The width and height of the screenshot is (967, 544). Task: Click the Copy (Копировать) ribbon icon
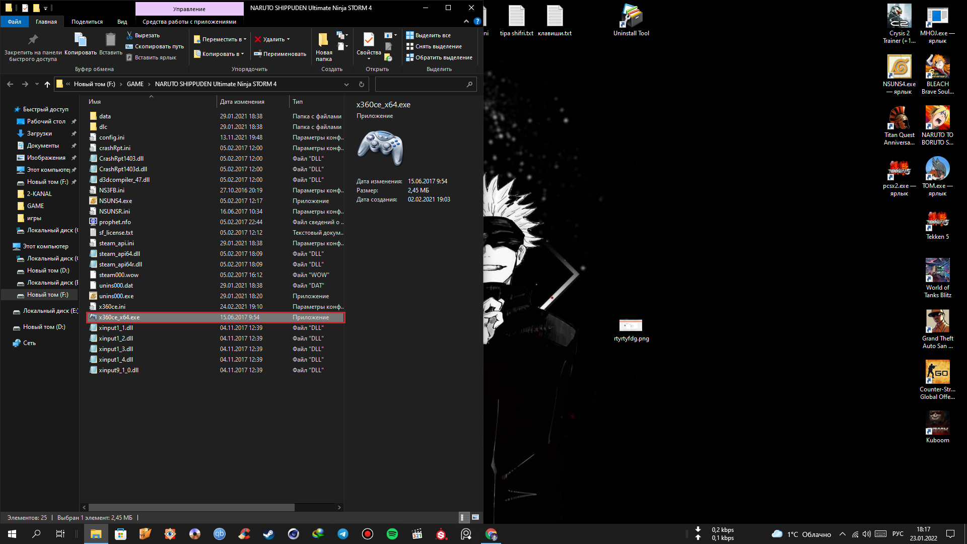(81, 44)
